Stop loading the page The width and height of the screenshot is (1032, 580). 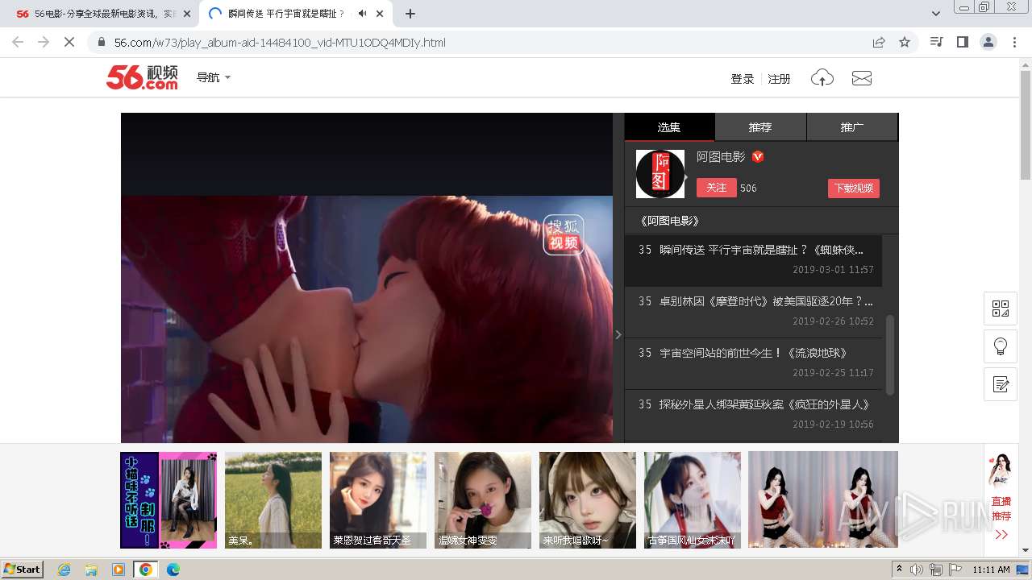(x=69, y=42)
